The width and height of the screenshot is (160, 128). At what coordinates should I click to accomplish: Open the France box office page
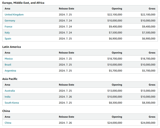pyautogui.click(x=8, y=27)
